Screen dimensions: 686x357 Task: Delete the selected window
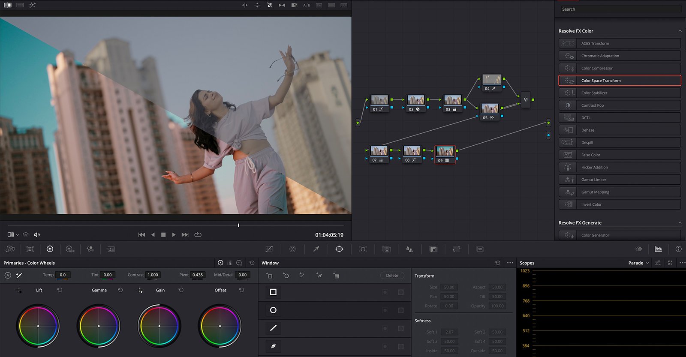click(x=392, y=276)
